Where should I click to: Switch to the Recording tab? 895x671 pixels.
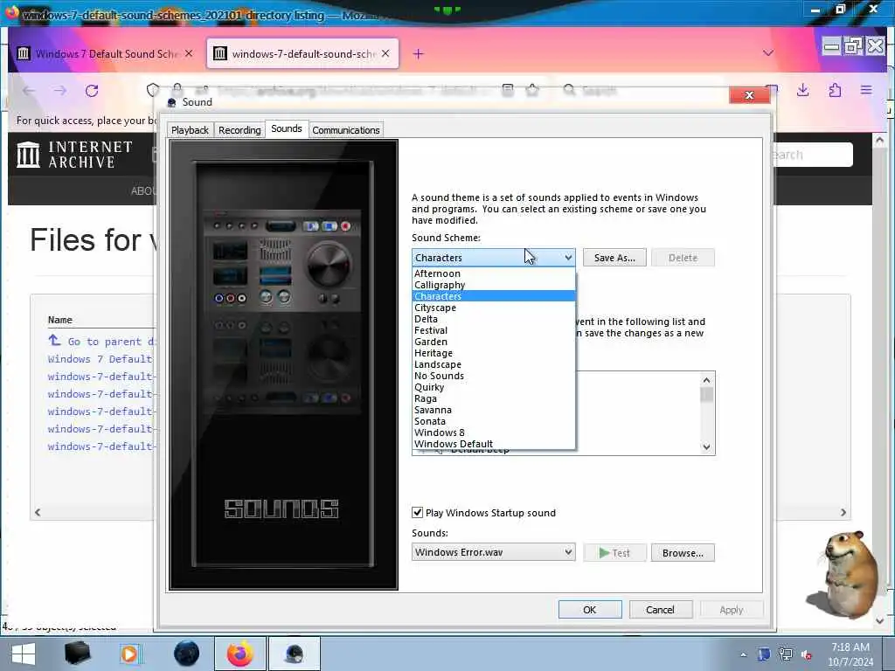(239, 130)
